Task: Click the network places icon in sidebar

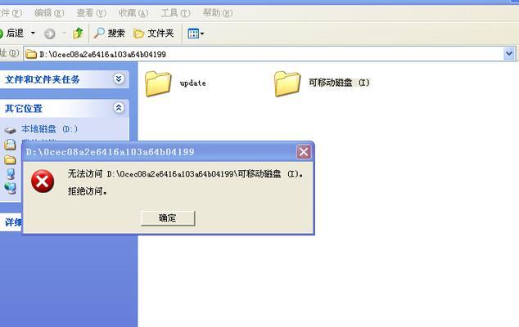Action: coord(11,188)
